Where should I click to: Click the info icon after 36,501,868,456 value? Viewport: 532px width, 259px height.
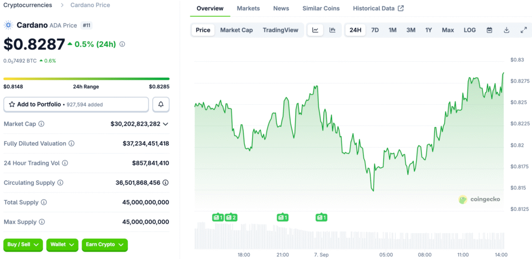click(166, 183)
